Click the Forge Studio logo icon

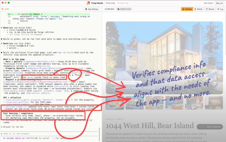[x=88, y=3]
